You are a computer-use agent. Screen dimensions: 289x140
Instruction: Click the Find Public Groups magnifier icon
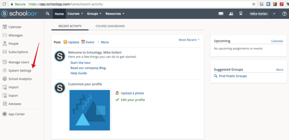pos(216,76)
